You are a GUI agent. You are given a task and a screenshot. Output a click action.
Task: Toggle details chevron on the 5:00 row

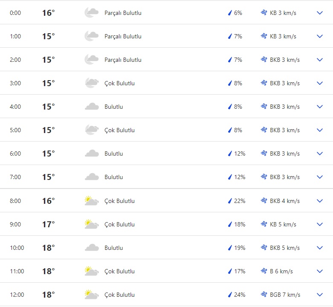coord(320,130)
